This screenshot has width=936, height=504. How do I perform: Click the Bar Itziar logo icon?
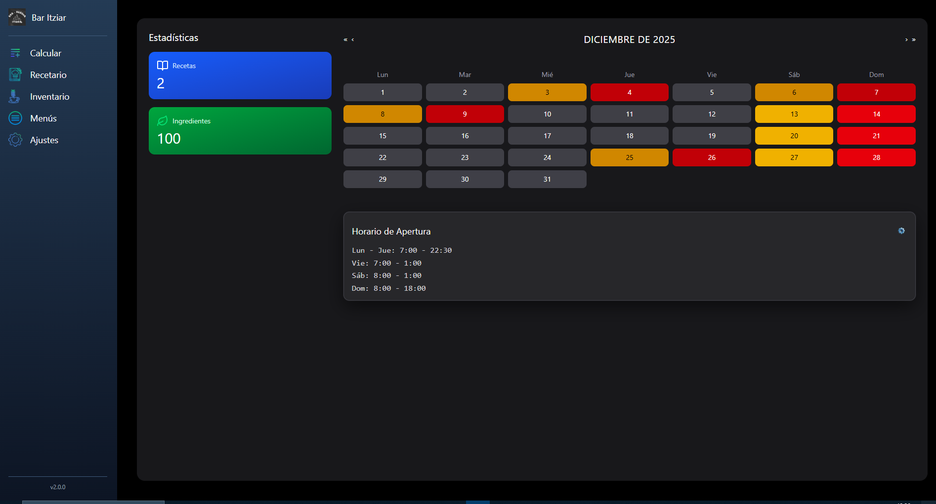tap(17, 17)
